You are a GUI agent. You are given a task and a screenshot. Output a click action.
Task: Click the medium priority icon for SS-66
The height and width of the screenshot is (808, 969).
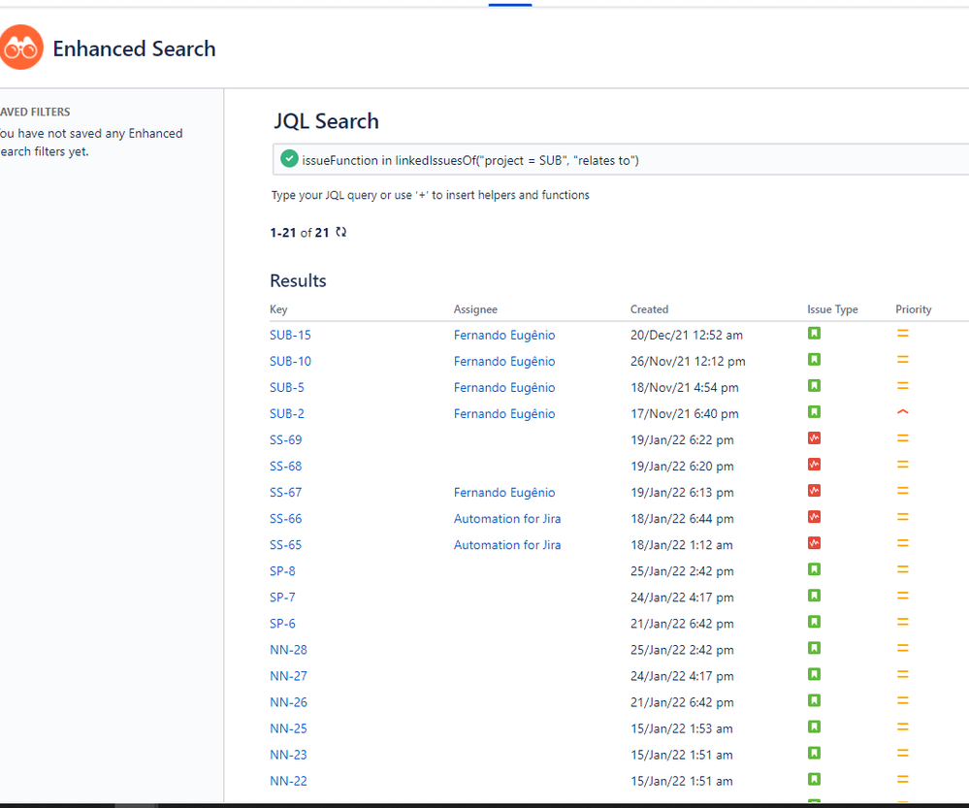tap(903, 517)
